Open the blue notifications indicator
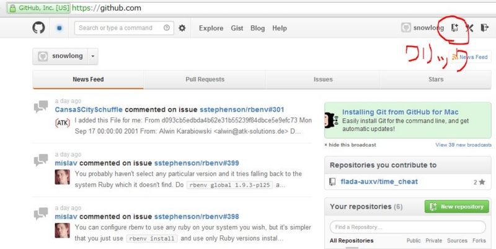The width and height of the screenshot is (496, 249). coord(59,28)
